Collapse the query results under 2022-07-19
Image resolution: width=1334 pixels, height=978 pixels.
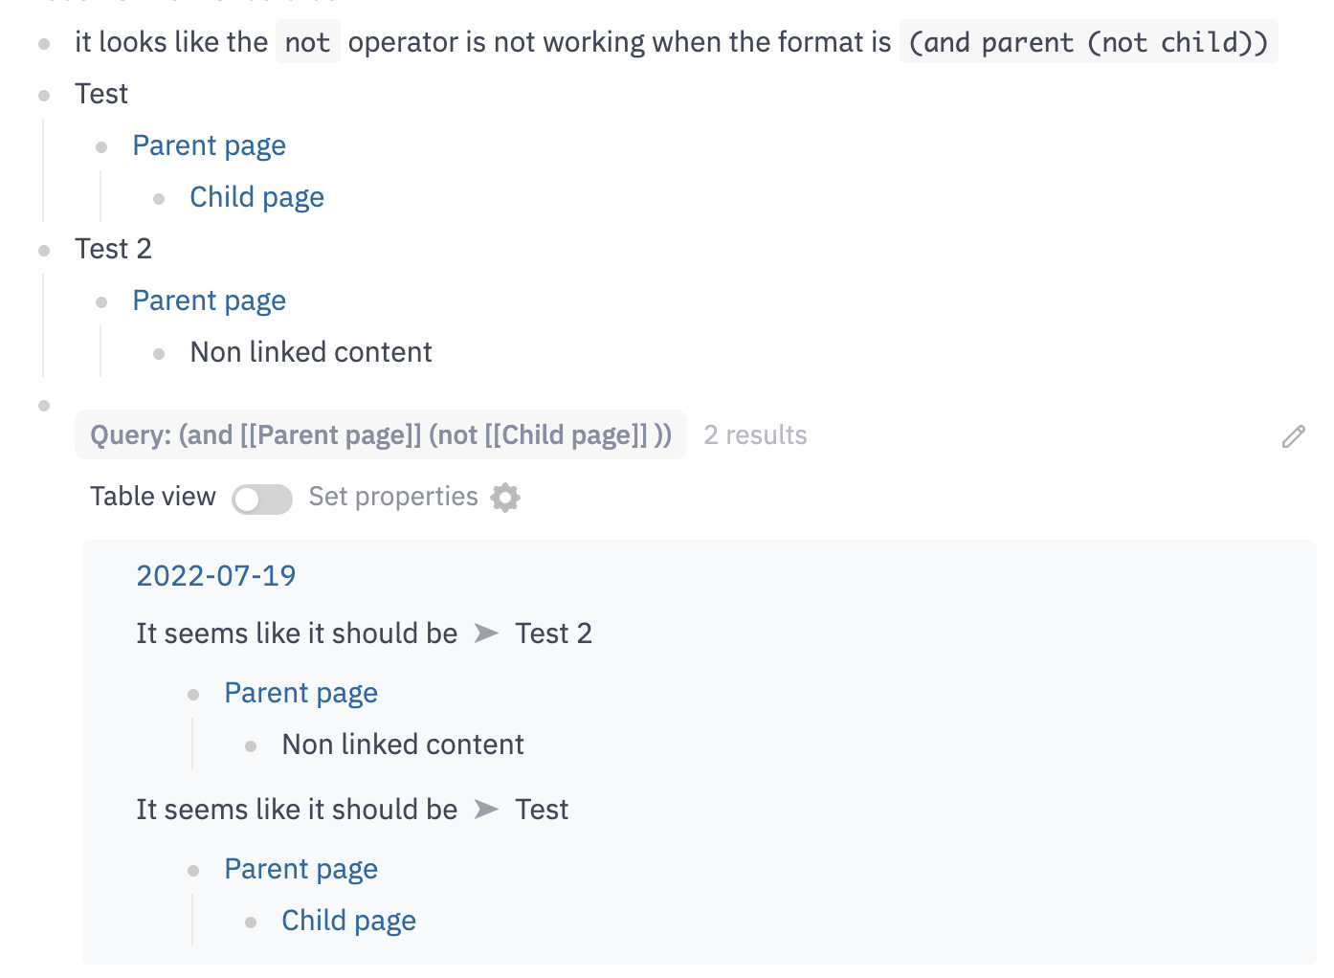[44, 404]
